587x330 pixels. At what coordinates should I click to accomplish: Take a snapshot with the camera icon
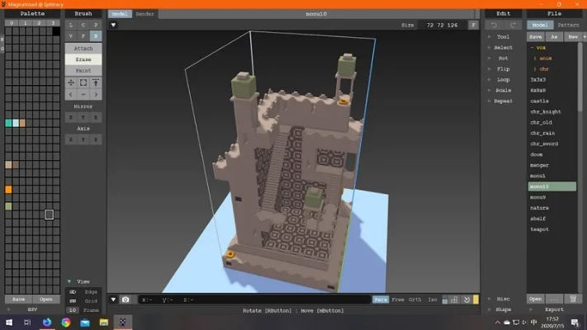click(x=125, y=299)
